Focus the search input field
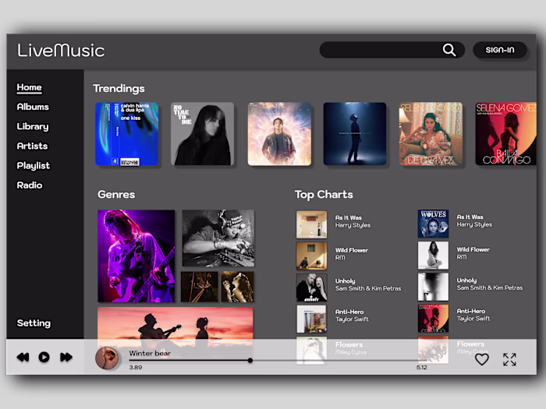Screen dimensions: 546x409 click(x=392, y=50)
